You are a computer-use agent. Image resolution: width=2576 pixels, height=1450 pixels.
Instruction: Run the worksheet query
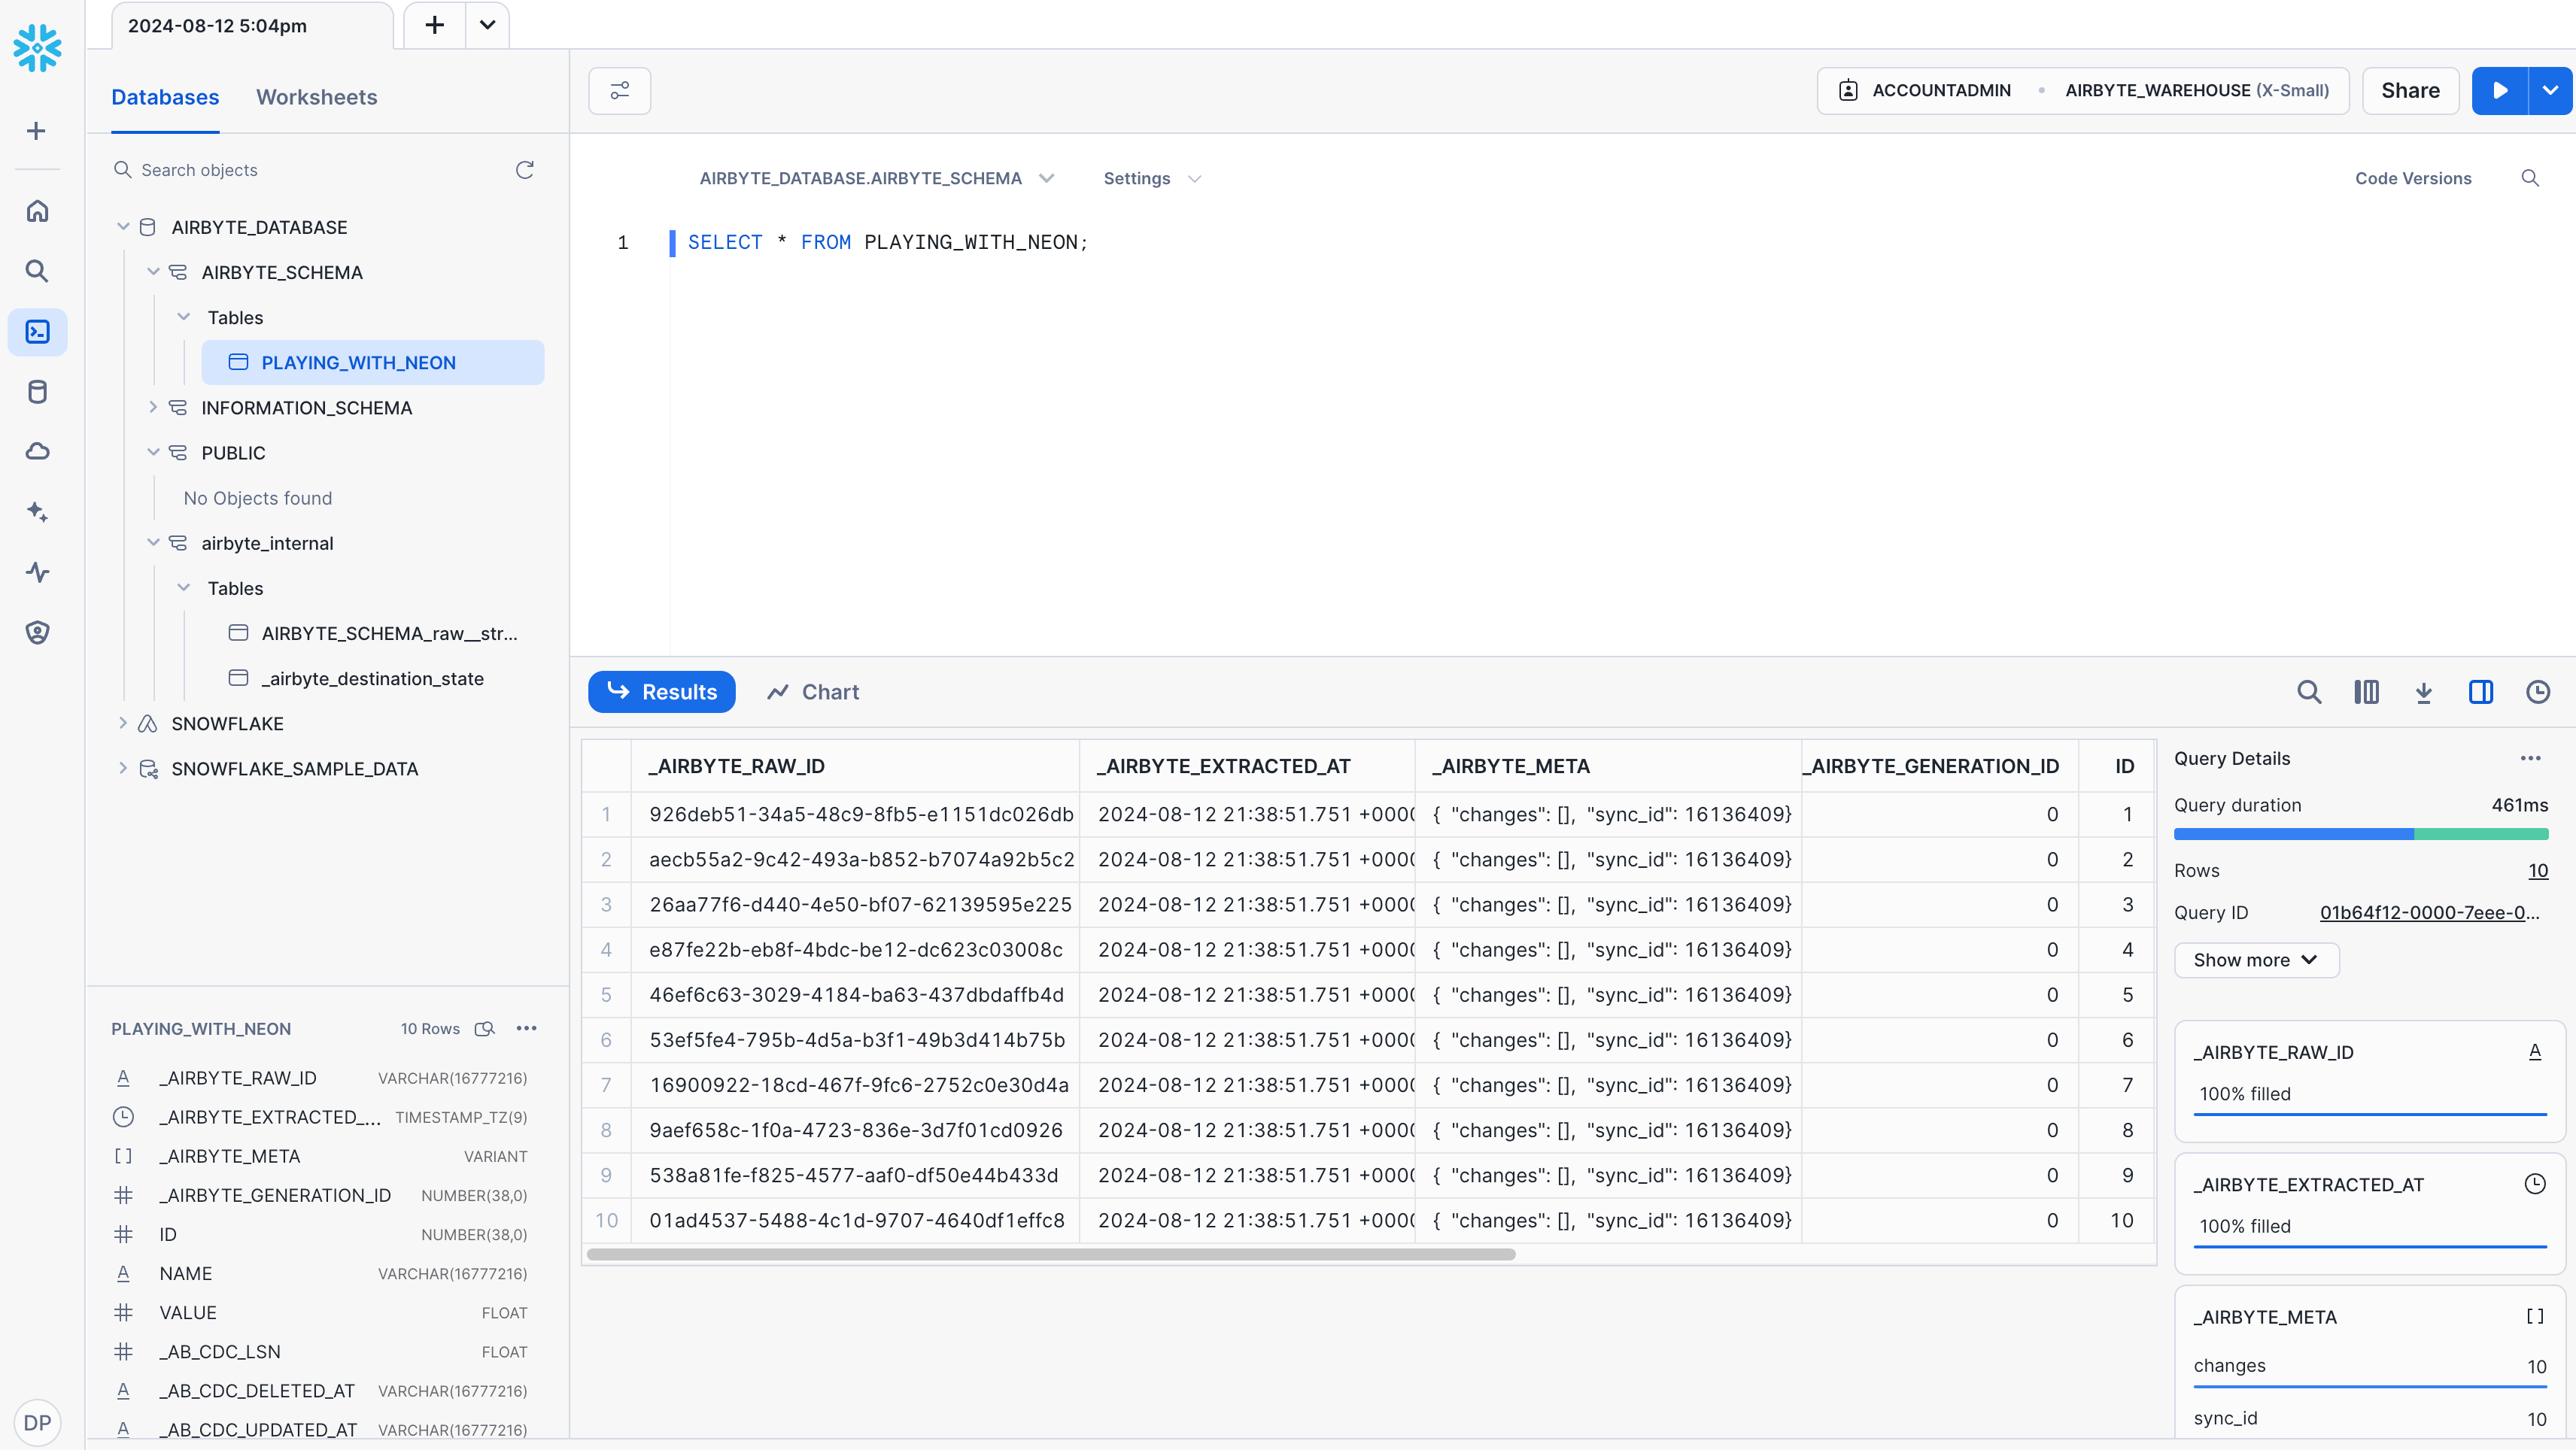pos(2499,90)
